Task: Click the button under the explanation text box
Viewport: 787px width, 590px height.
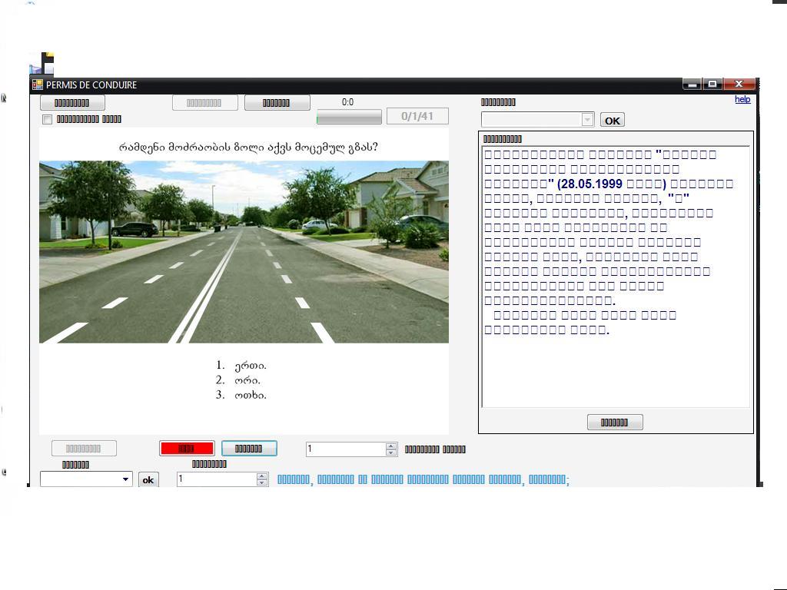Action: [x=615, y=423]
